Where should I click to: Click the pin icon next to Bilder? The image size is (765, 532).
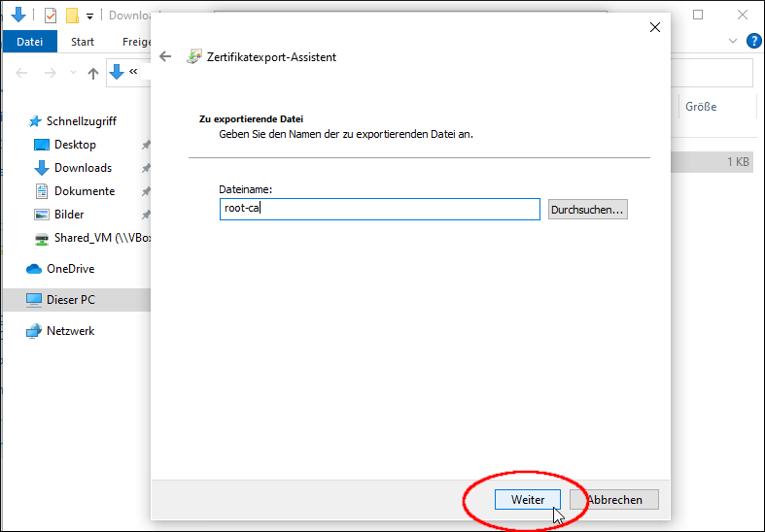146,215
